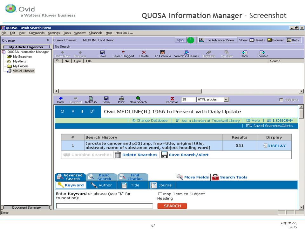Switch to My Article Organizer tab

(x=26, y=47)
